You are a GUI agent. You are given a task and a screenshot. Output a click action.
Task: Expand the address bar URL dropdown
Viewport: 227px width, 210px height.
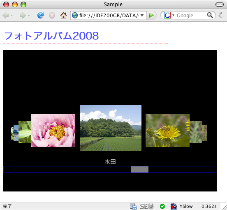[142, 15]
